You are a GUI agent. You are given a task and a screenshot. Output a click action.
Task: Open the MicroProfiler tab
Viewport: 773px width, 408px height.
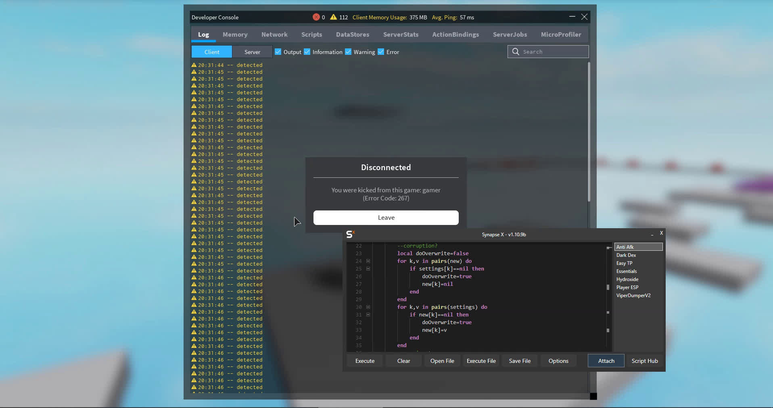561,35
